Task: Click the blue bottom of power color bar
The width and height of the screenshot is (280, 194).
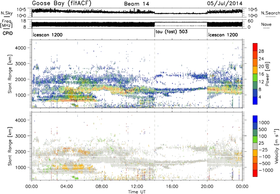Action: click(x=255, y=101)
